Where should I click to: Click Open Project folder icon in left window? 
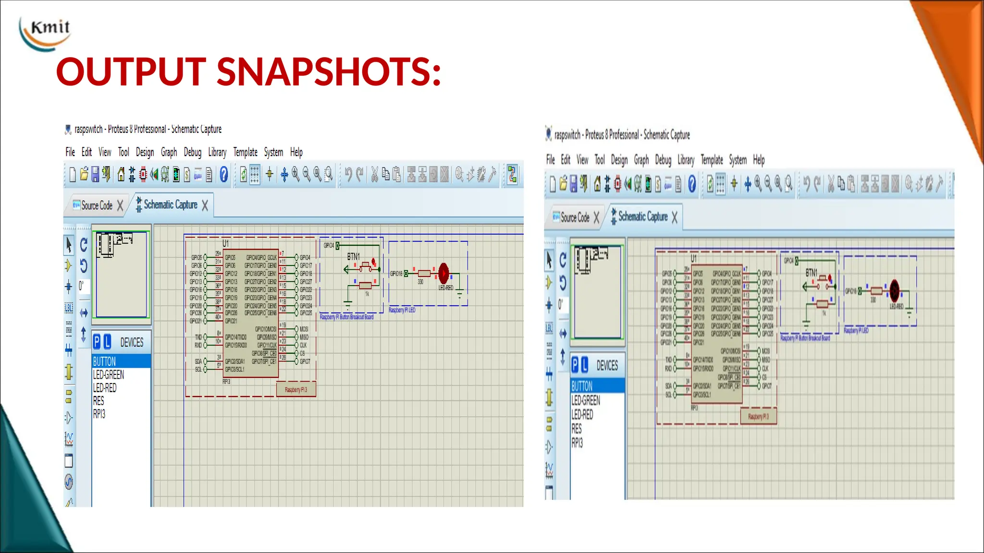(x=84, y=174)
